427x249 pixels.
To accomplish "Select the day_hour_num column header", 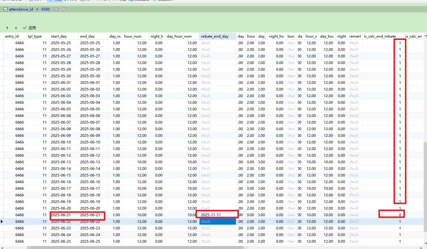I will click(x=182, y=36).
